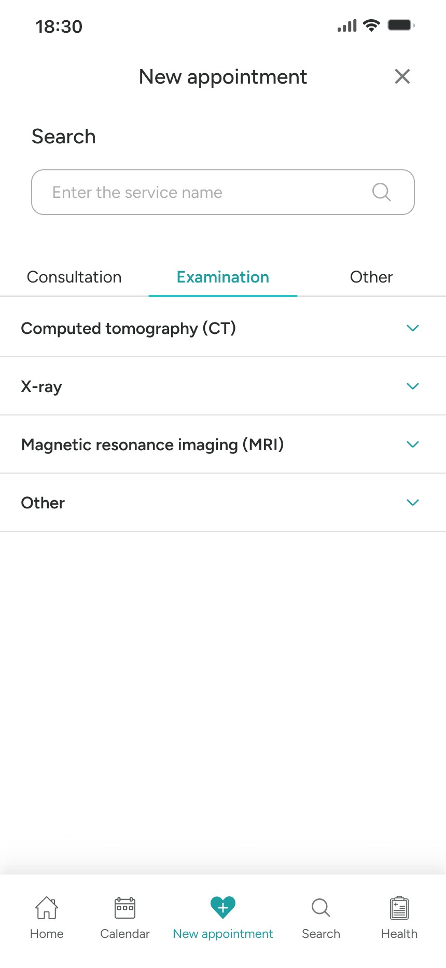
Task: Expand the Computed tomography (CT) chevron
Action: [x=413, y=328]
